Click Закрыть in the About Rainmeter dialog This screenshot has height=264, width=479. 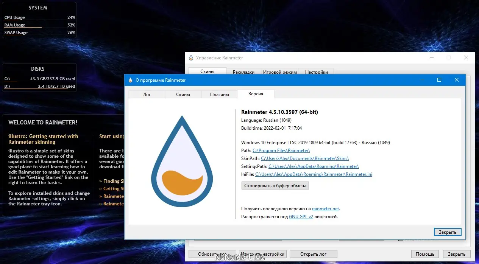tap(448, 232)
